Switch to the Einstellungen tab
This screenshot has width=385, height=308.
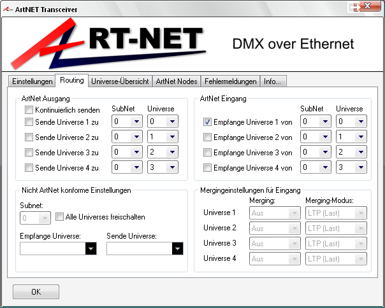pyautogui.click(x=32, y=81)
